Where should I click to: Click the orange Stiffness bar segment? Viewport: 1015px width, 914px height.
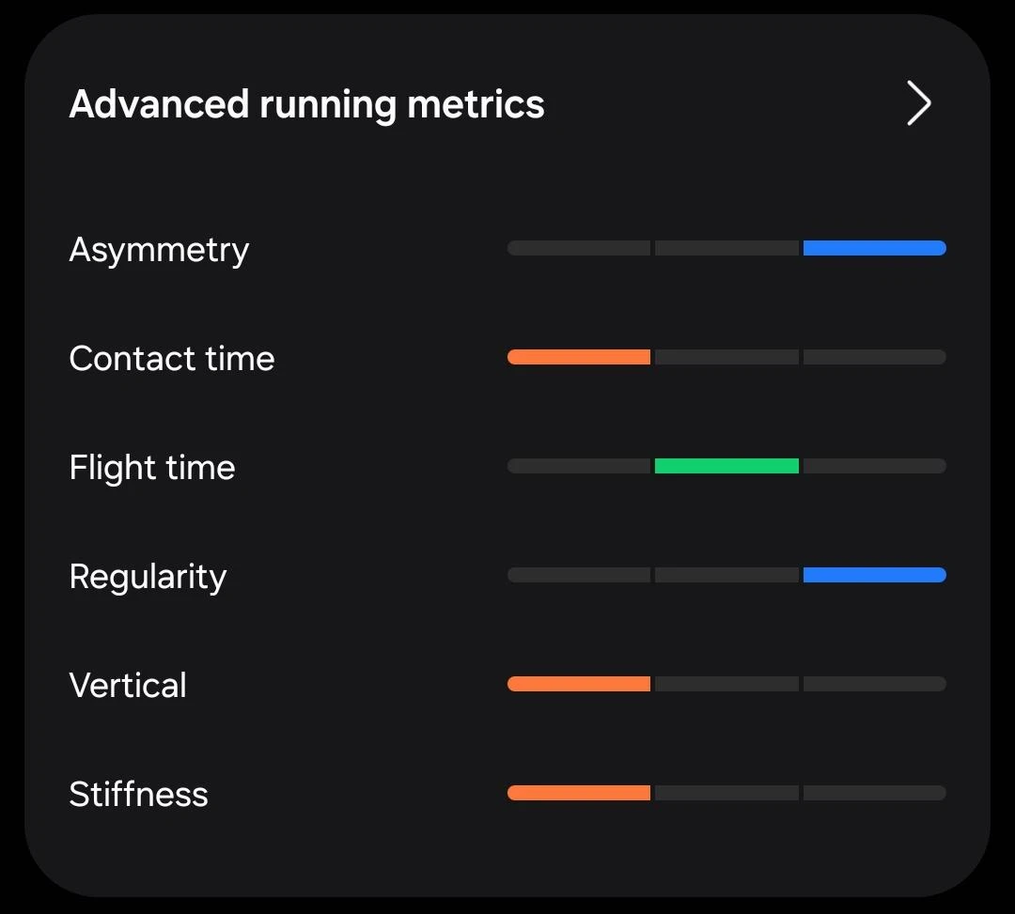pyautogui.click(x=579, y=793)
